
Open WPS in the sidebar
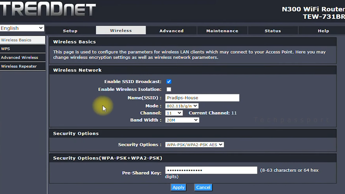click(23, 49)
